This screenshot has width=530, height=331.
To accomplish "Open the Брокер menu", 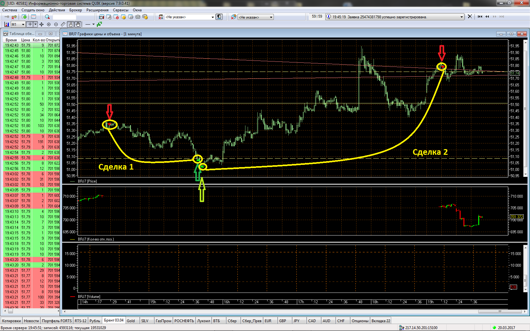I will [76, 10].
